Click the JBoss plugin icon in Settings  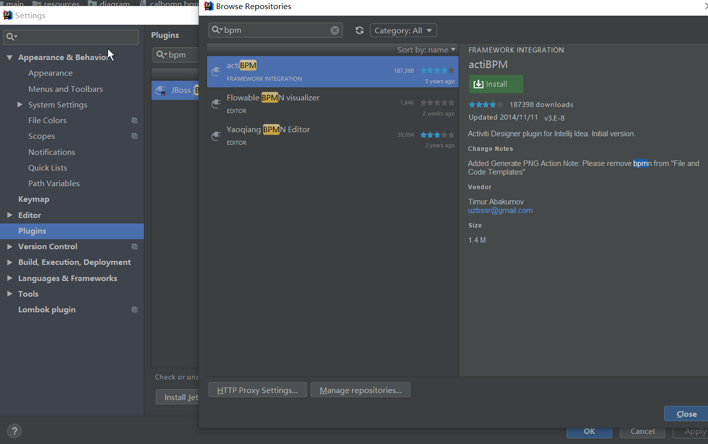(161, 90)
